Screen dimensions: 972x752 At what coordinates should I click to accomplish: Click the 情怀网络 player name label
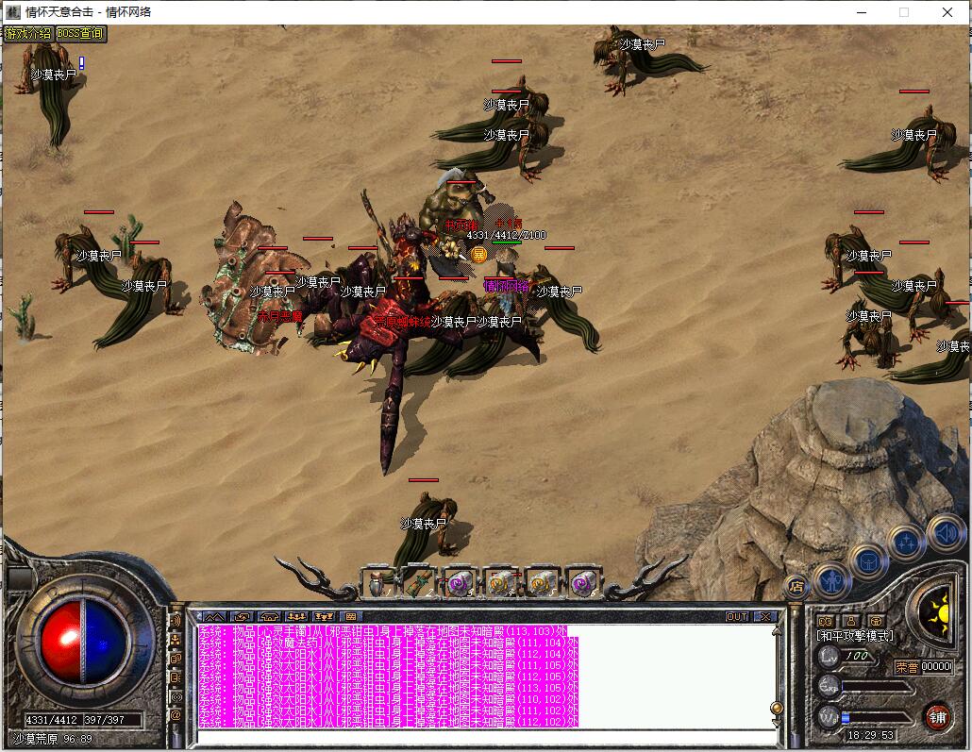507,286
